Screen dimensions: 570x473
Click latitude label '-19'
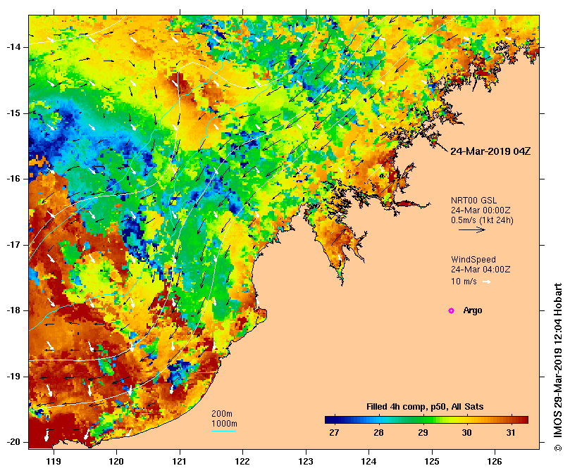click(x=14, y=377)
